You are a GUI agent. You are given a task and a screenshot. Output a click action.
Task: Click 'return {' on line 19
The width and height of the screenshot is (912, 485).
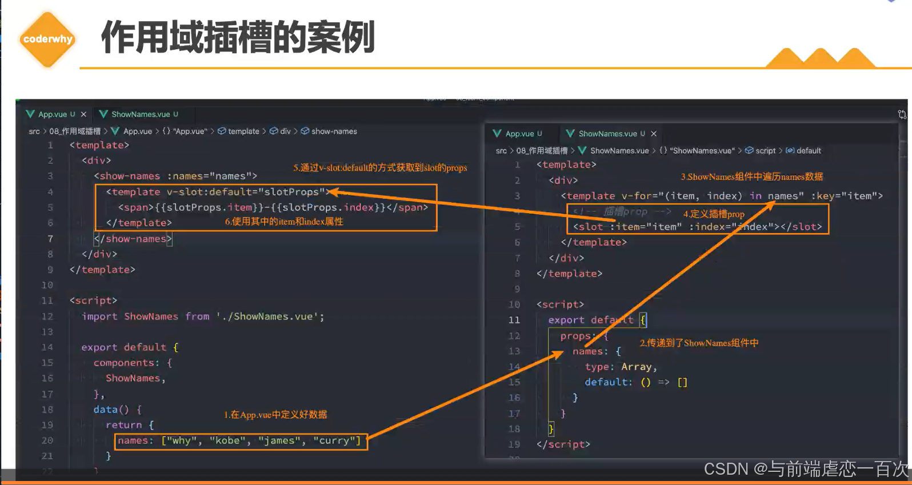click(x=130, y=425)
